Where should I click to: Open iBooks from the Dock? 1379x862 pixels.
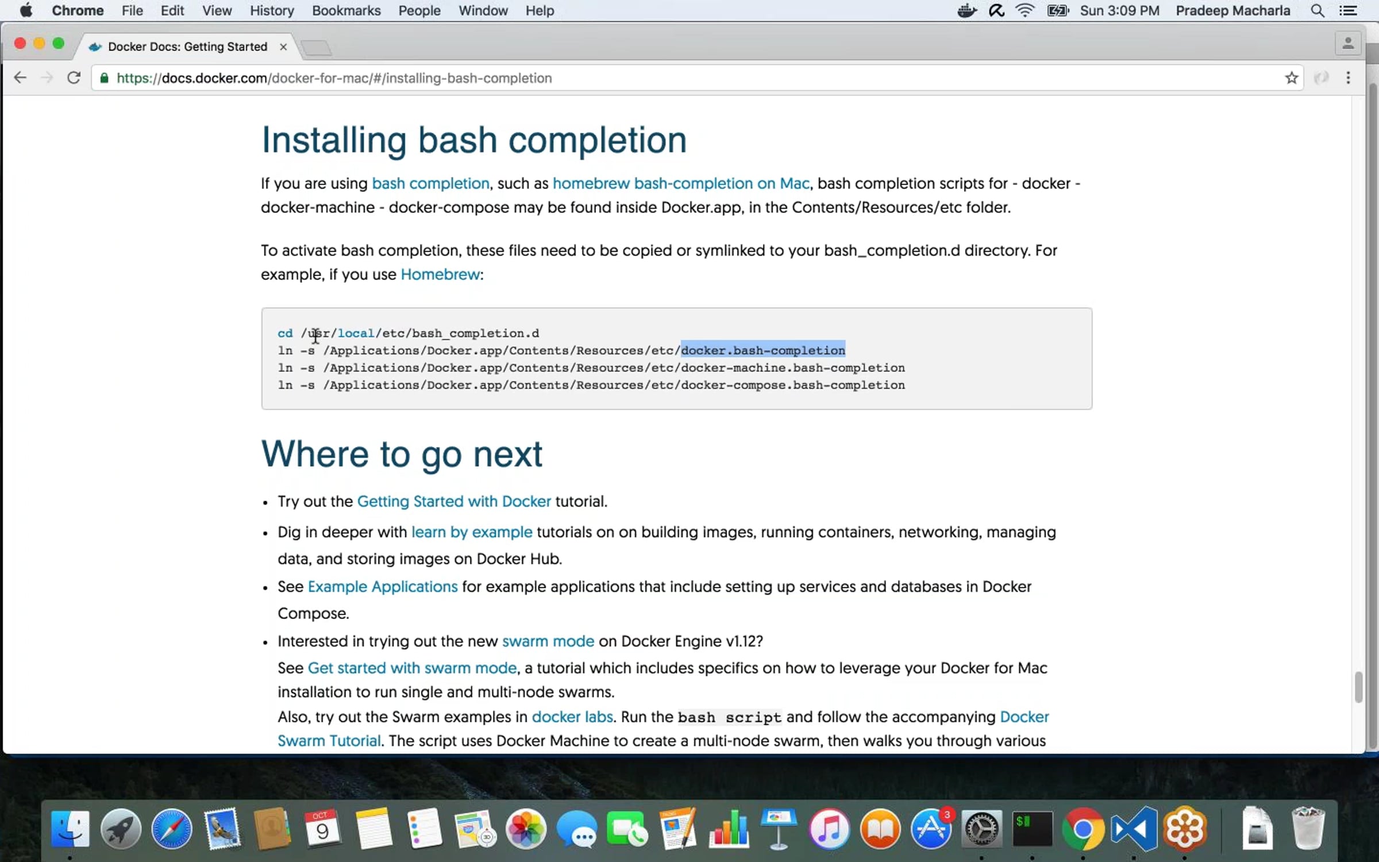(x=880, y=829)
